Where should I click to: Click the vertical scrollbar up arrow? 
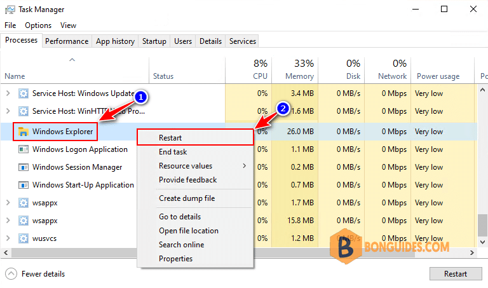point(482,90)
